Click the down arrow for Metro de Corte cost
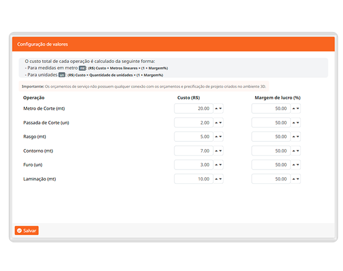 220,109
